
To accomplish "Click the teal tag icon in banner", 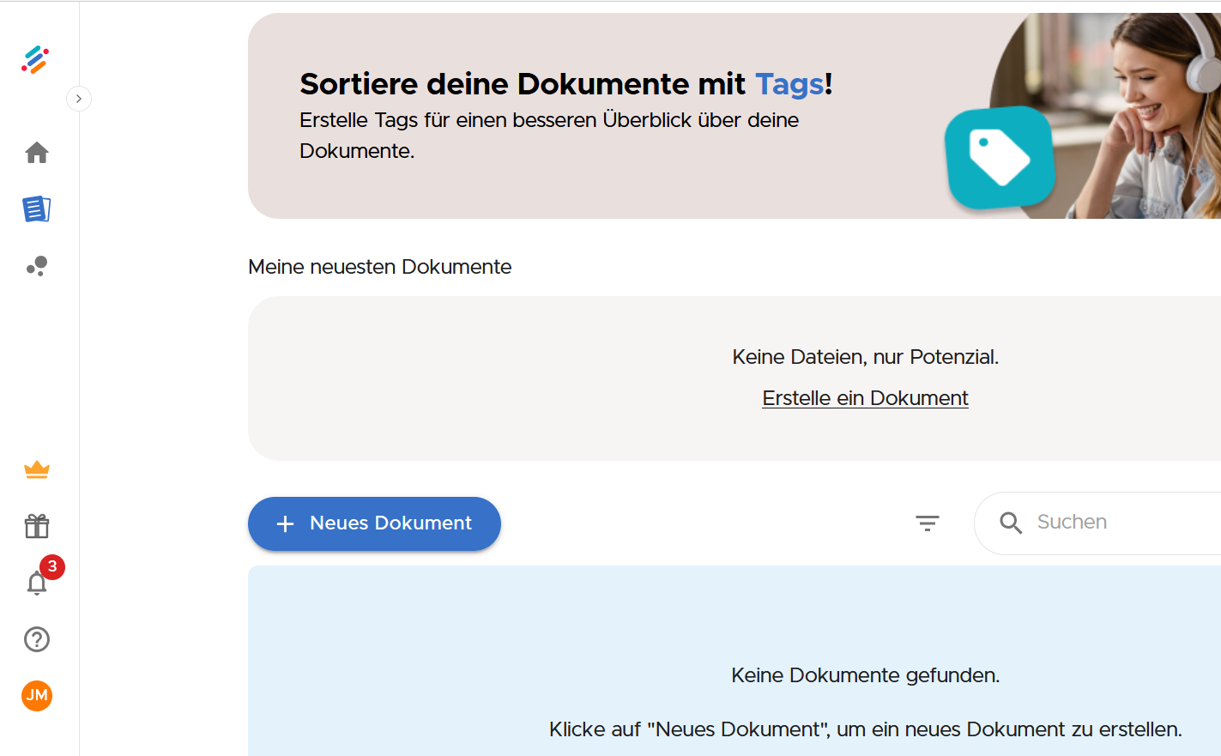I will 1000,157.
